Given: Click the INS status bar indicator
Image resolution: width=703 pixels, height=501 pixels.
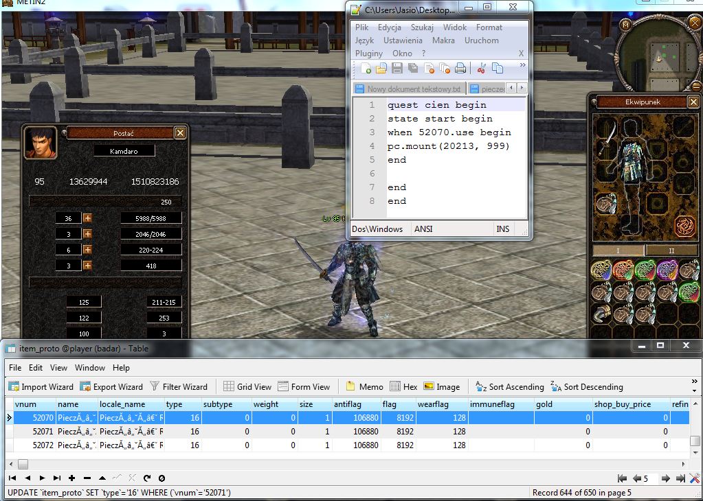Looking at the screenshot, I should (x=502, y=229).
